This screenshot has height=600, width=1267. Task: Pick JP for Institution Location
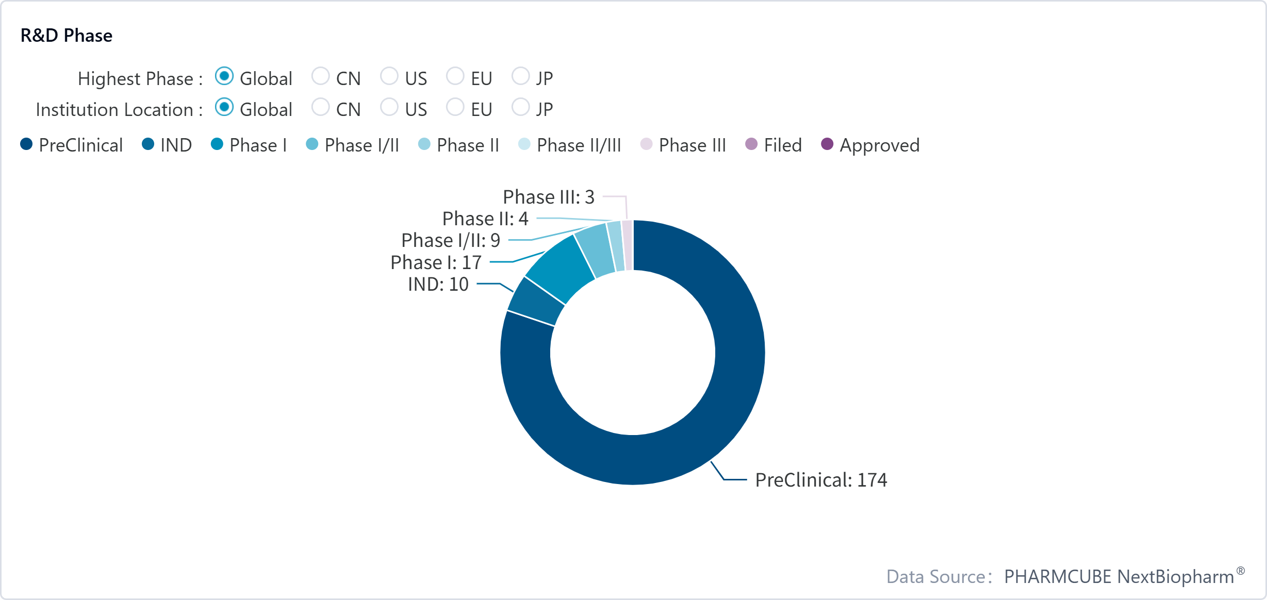520,107
